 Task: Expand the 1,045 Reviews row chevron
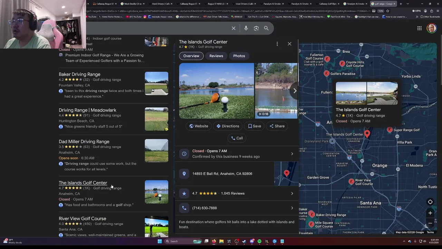pos(292,193)
